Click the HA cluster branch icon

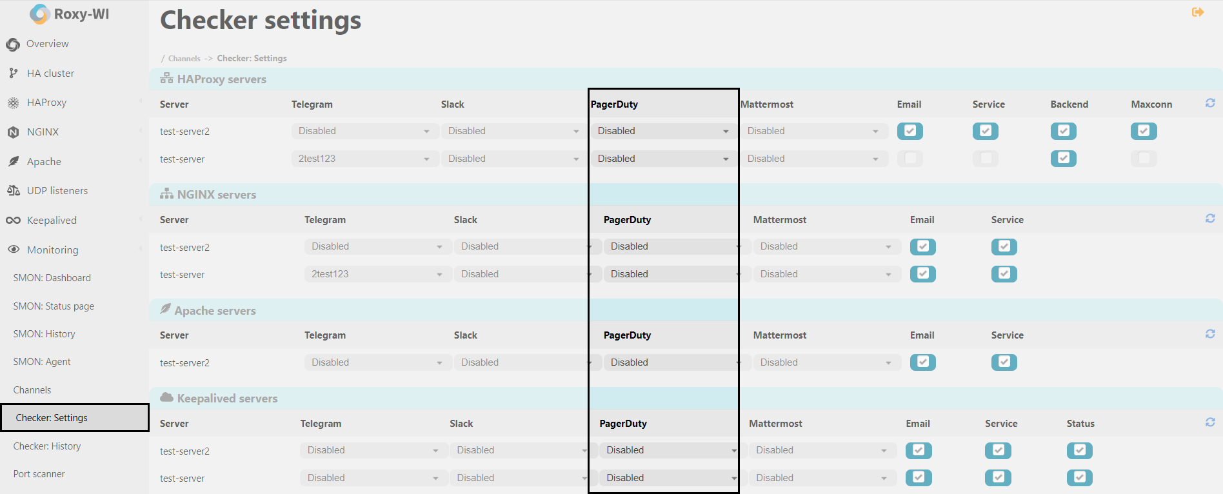(13, 74)
